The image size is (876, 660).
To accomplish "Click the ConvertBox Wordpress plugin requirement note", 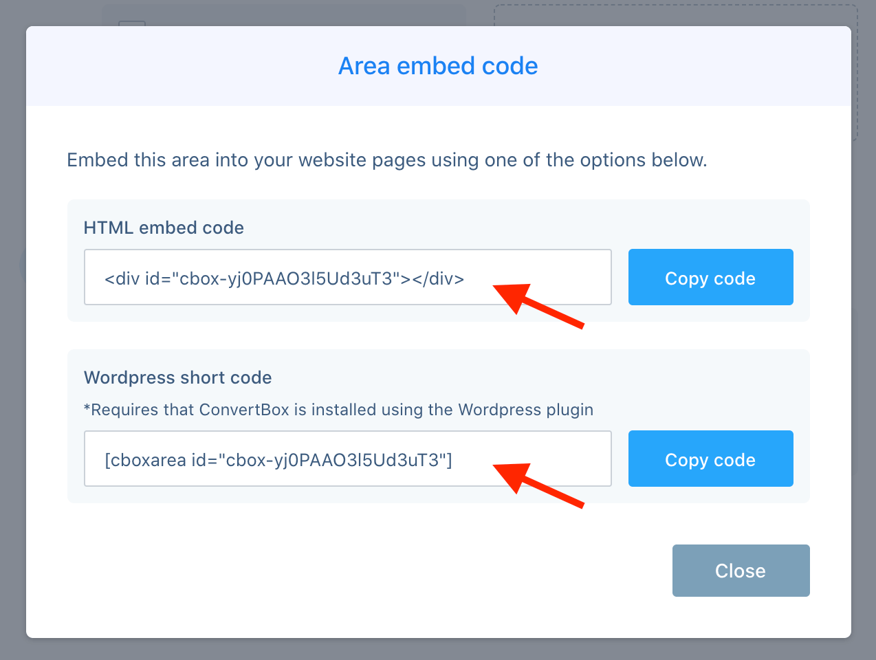I will (338, 410).
